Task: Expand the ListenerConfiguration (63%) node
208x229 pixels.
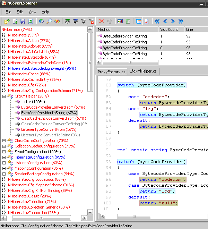Action: click(4, 163)
